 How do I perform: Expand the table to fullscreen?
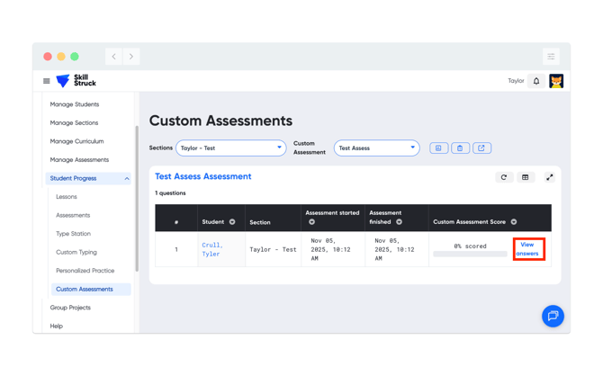click(x=549, y=177)
